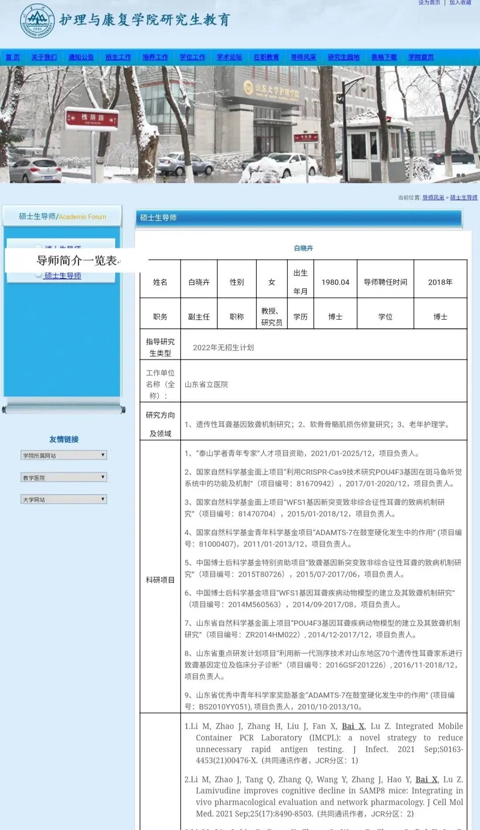Viewport: 480px width, 830px height.
Task: Go to 在职教育 in navigation
Action: pyautogui.click(x=266, y=57)
